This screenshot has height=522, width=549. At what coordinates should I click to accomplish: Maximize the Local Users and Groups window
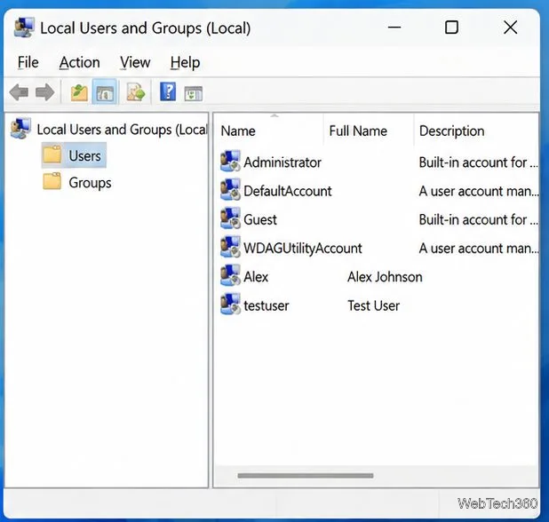(451, 28)
